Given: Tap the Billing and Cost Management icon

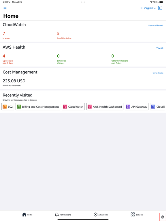Looking at the screenshot, I should (19, 107).
